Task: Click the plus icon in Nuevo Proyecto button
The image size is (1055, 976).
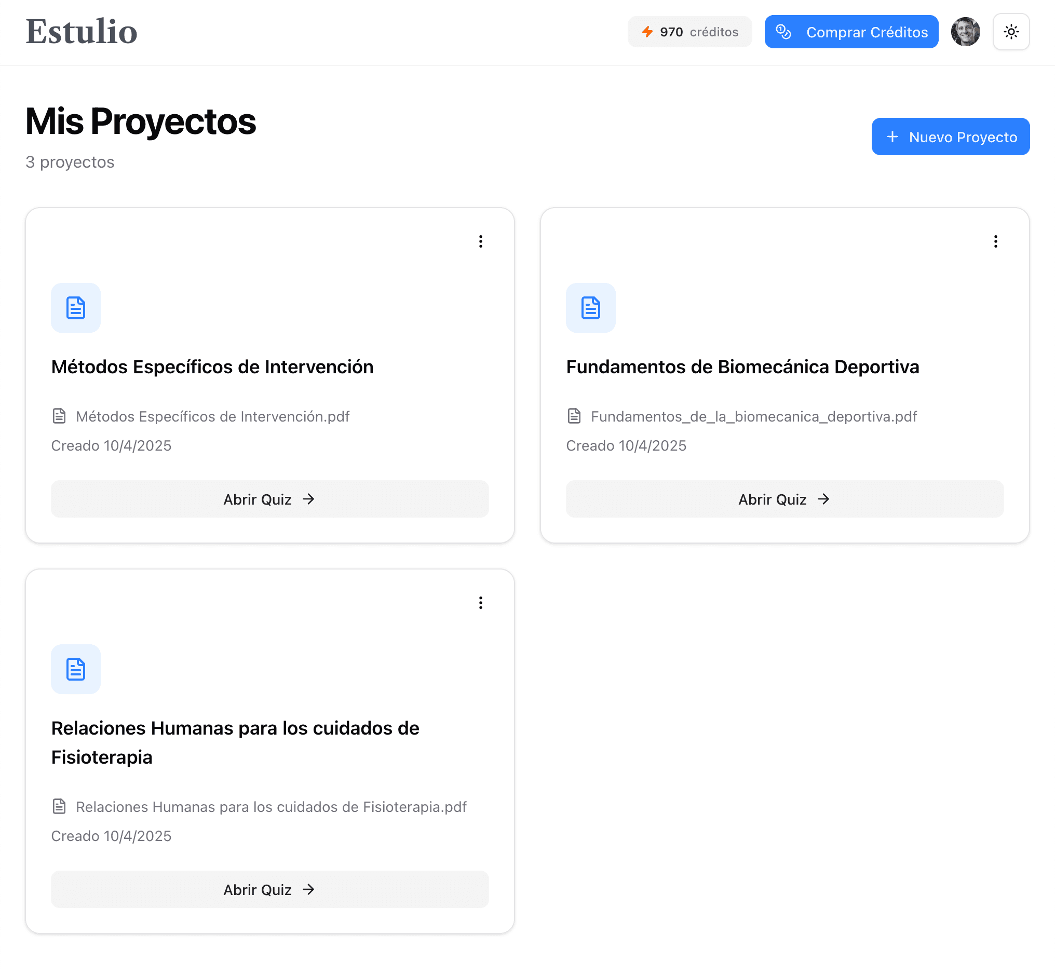Action: 892,137
